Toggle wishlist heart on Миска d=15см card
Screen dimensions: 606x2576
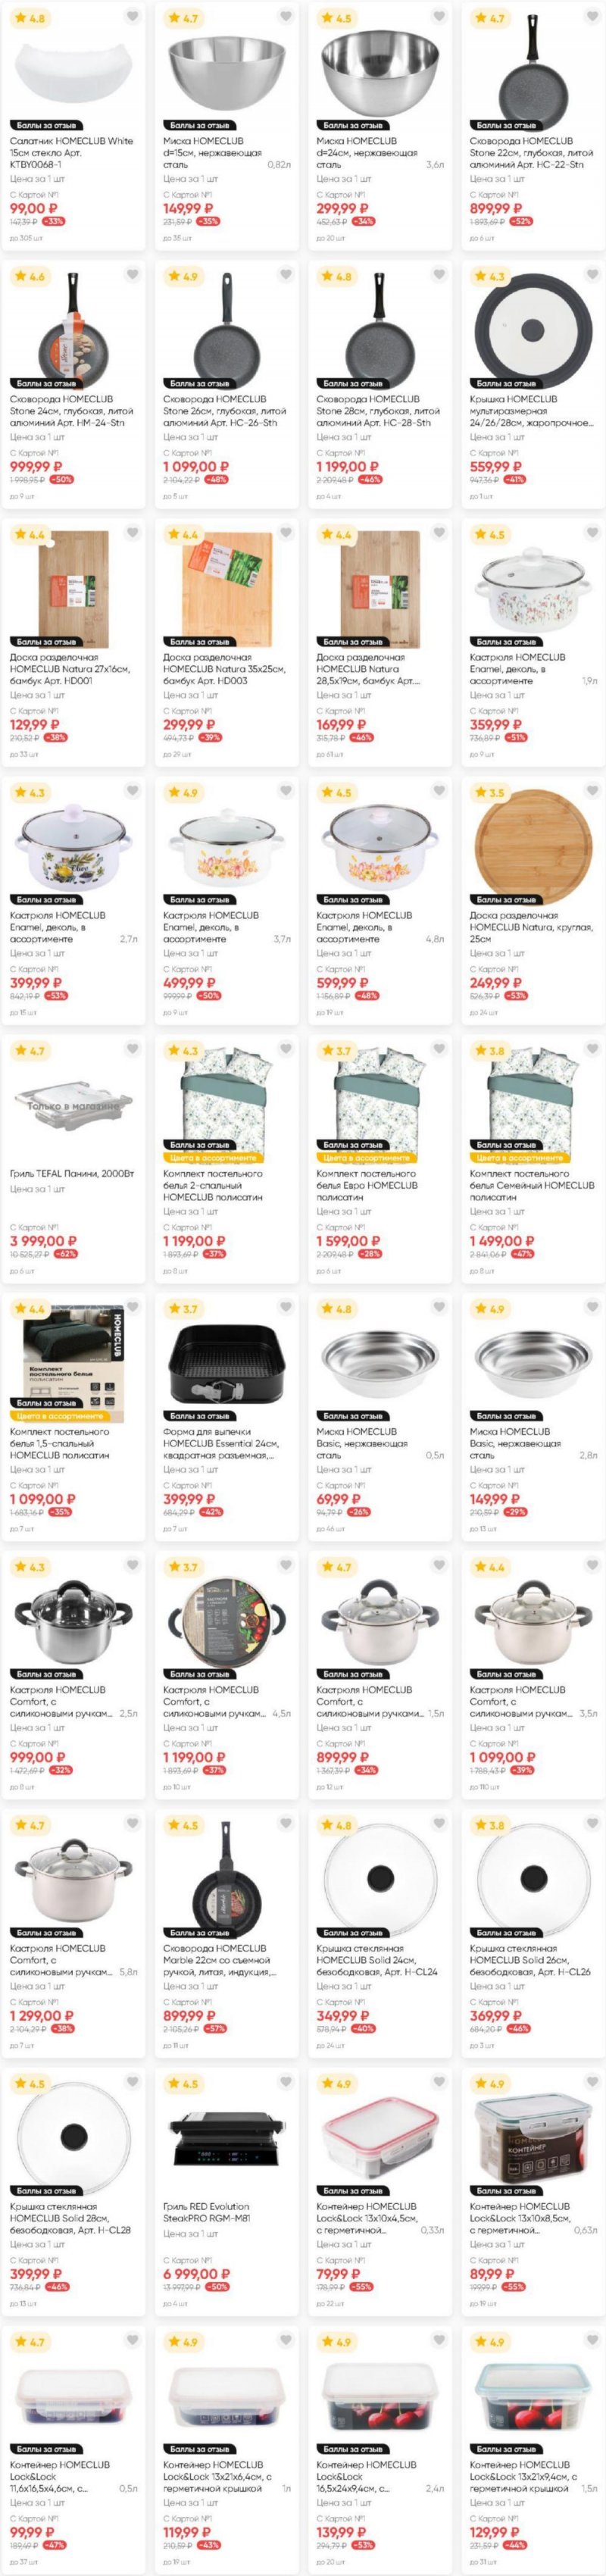click(x=286, y=17)
